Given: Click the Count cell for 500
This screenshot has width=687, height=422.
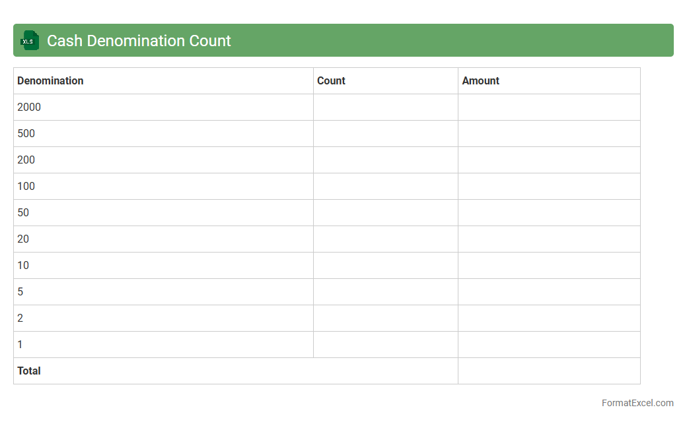Looking at the screenshot, I should pyautogui.click(x=385, y=133).
